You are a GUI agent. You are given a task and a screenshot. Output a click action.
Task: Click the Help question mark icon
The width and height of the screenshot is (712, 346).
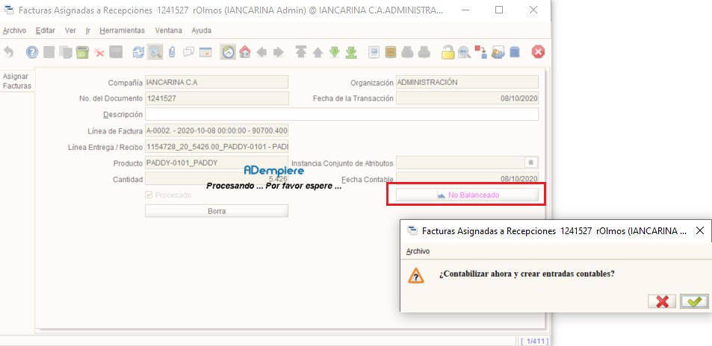click(32, 52)
